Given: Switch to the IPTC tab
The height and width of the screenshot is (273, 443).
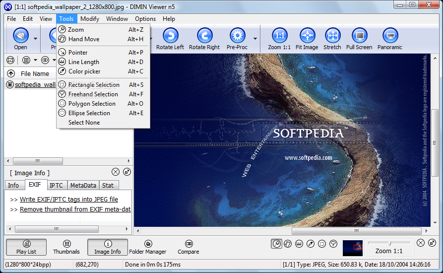Looking at the screenshot, I should tap(56, 185).
